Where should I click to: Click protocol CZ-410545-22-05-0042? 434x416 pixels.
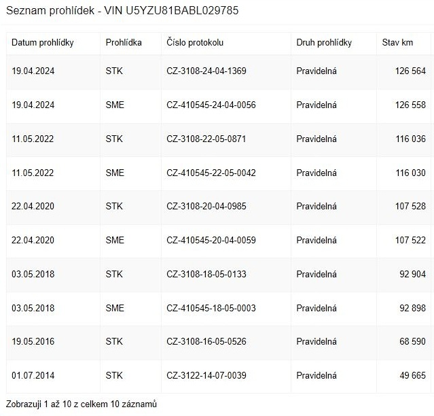(211, 173)
